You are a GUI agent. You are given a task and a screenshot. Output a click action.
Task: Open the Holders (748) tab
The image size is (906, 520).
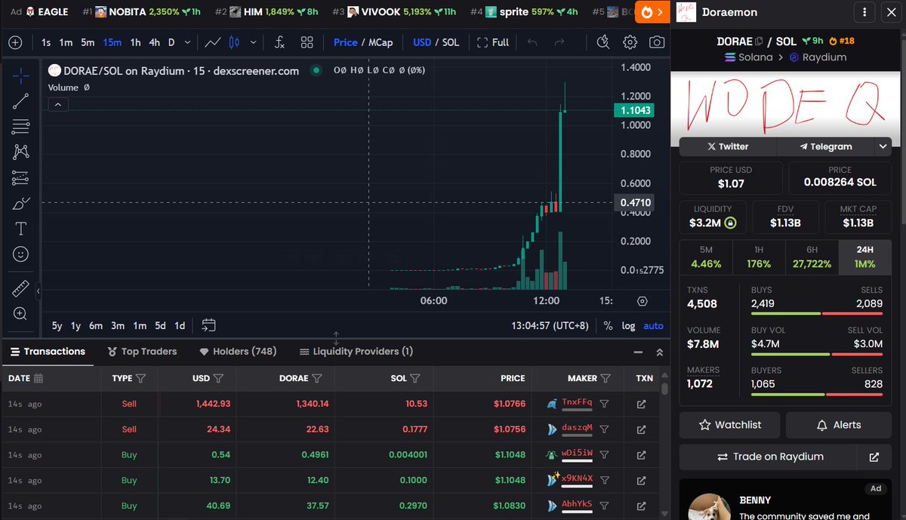point(238,352)
